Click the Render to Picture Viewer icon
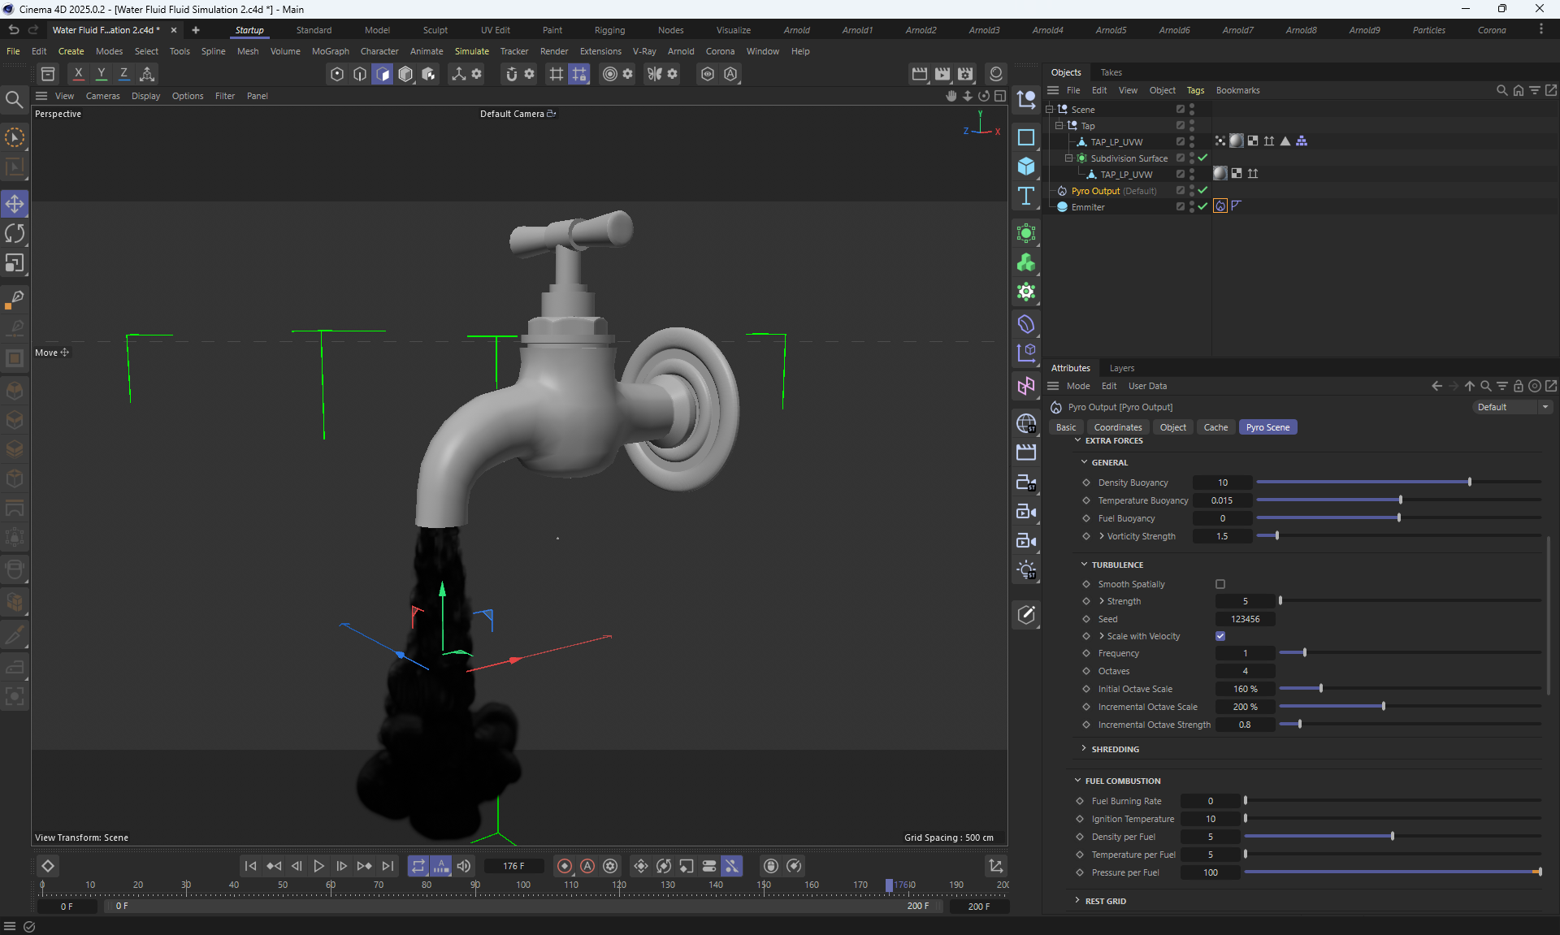1560x935 pixels. (x=942, y=74)
